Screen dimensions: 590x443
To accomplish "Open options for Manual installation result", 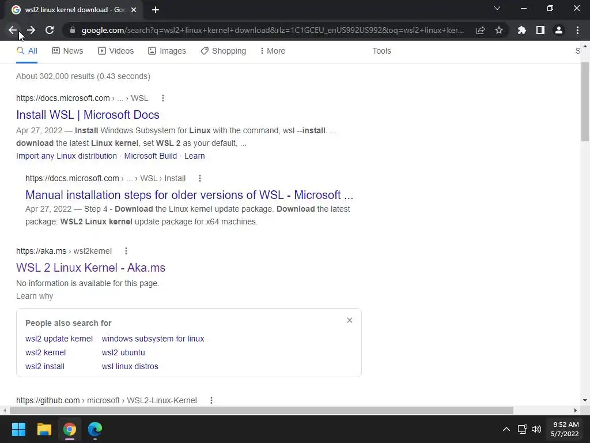I will pos(200,179).
